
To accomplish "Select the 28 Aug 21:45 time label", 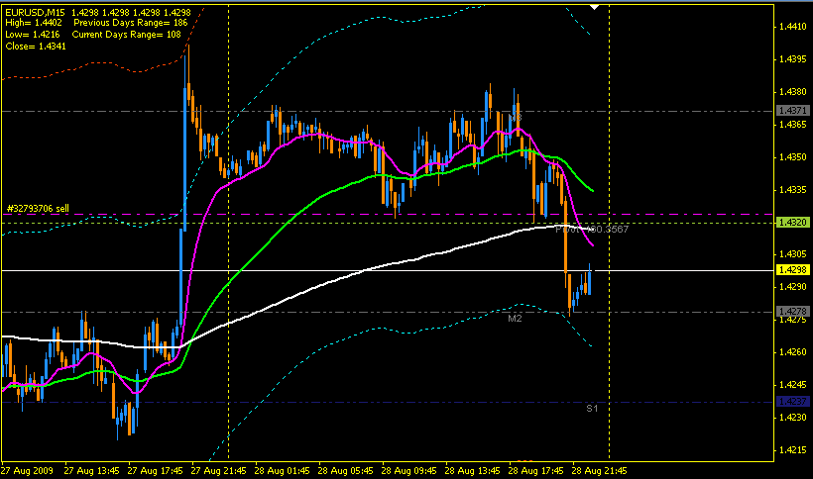I will coord(600,471).
